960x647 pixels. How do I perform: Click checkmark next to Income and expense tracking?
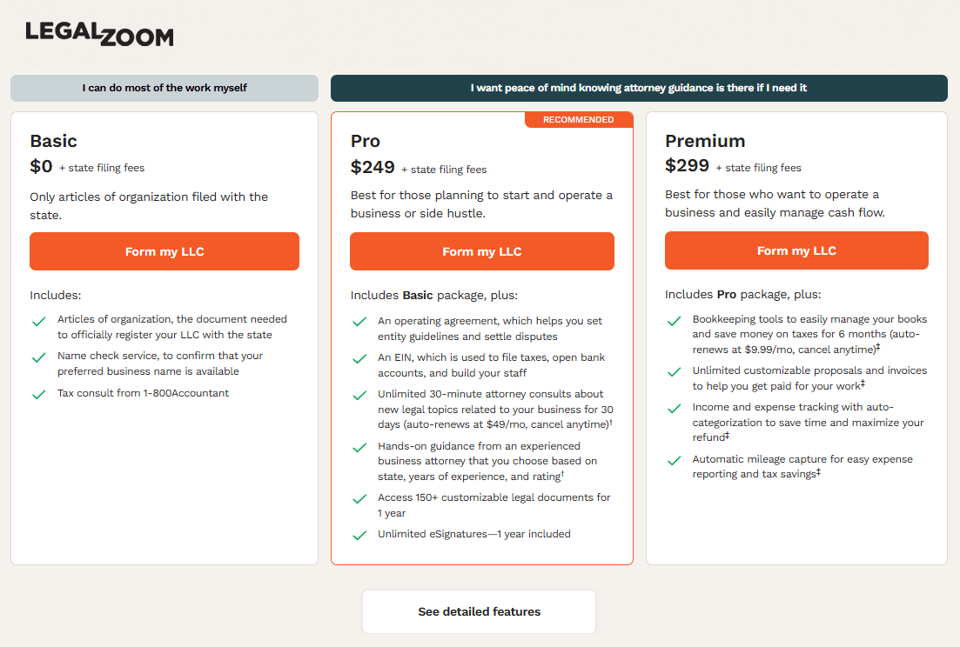click(x=674, y=409)
